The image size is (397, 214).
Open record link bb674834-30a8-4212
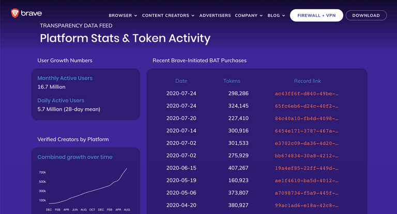pos(307,156)
